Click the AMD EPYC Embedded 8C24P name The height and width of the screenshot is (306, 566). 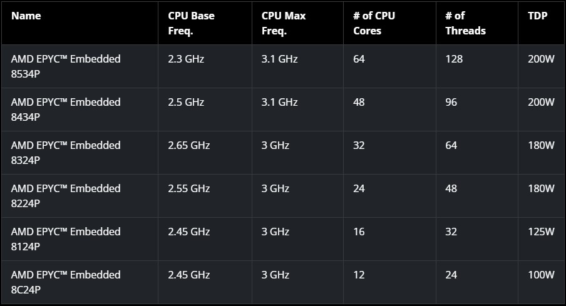point(66,282)
